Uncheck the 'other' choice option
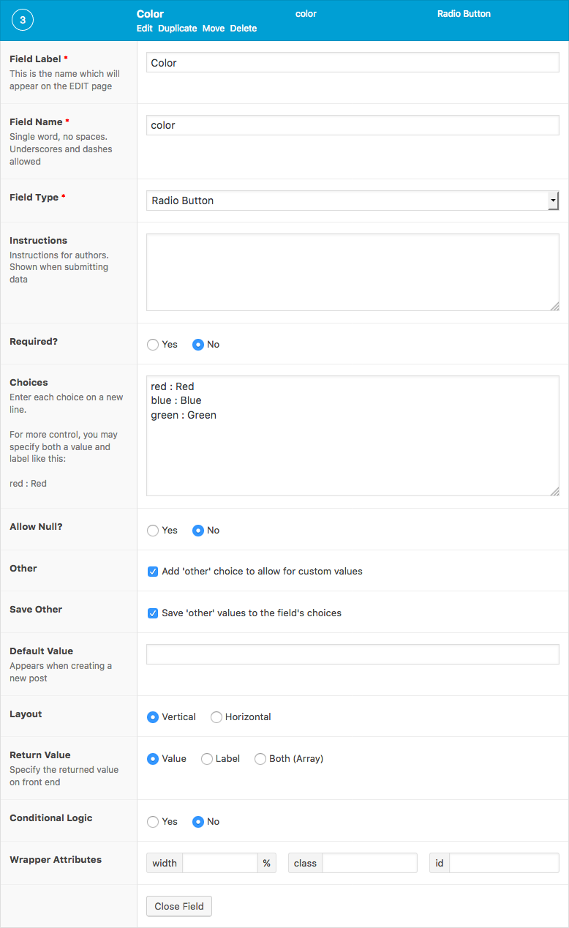This screenshot has width=569, height=928. pos(152,572)
